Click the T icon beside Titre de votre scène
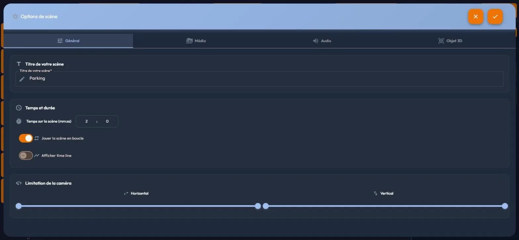 pyautogui.click(x=19, y=64)
